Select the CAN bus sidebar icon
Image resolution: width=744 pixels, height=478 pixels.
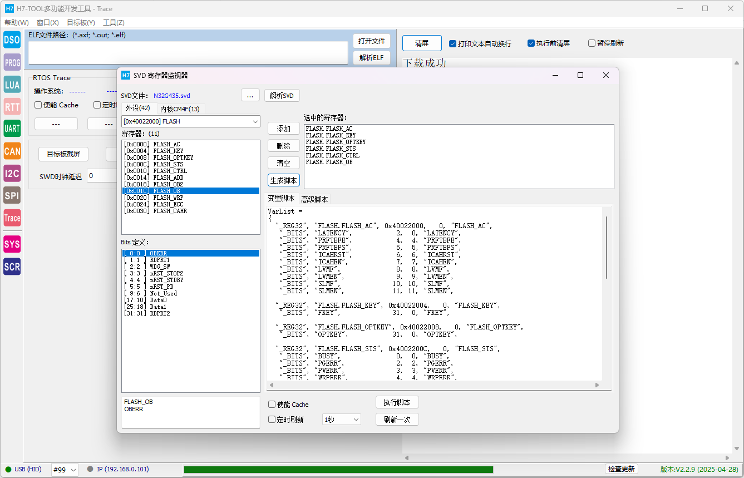click(12, 151)
